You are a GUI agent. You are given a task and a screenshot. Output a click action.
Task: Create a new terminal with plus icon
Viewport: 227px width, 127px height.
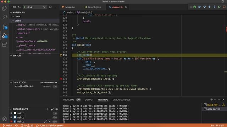(x=212, y=99)
